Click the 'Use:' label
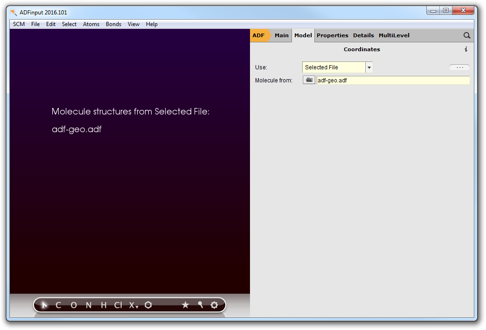Screen dimensions: 486x330 tap(261, 67)
